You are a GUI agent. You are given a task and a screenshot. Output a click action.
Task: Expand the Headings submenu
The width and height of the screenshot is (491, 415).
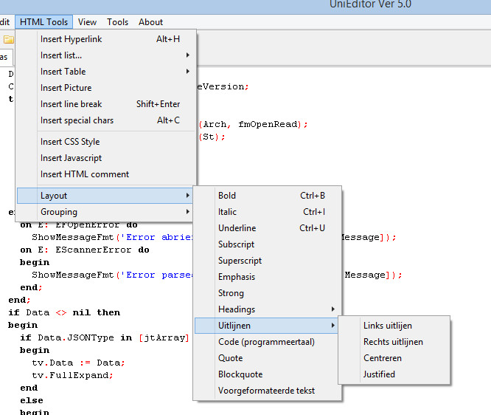pos(237,309)
